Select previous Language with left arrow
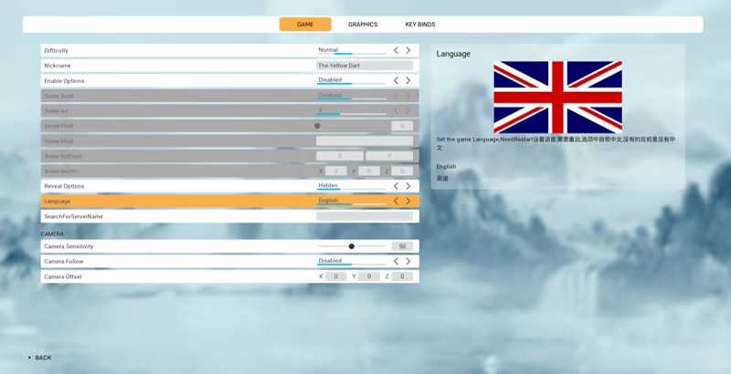 pyautogui.click(x=396, y=201)
